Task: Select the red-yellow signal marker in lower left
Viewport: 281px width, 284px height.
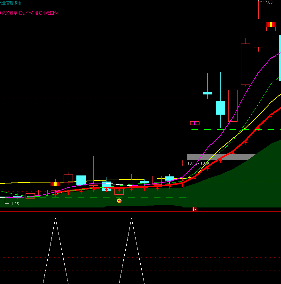Action: [55, 184]
